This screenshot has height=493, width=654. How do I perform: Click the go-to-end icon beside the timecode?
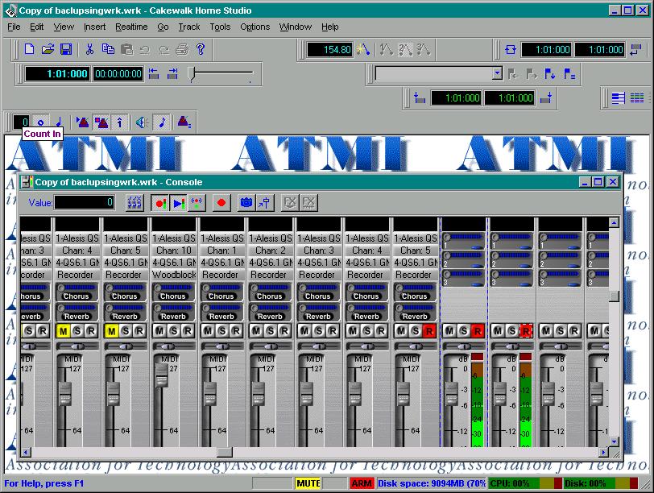[172, 74]
